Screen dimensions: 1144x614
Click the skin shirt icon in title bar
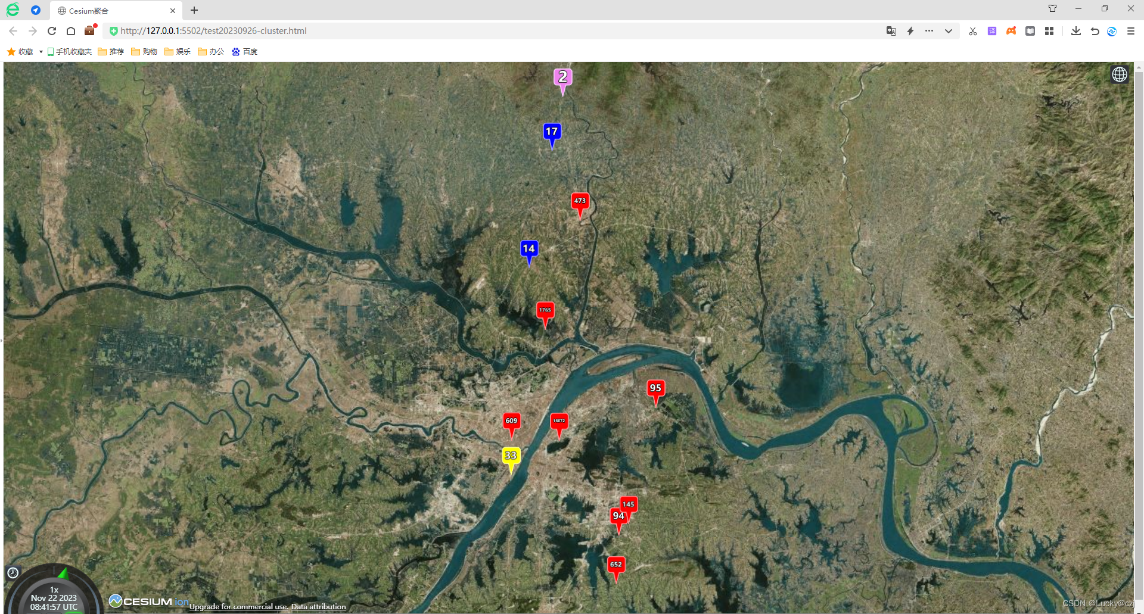point(1053,8)
